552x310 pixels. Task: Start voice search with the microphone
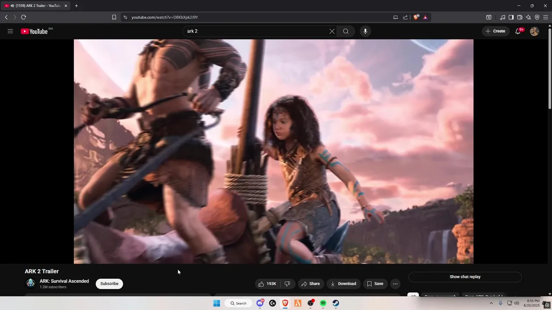(365, 31)
